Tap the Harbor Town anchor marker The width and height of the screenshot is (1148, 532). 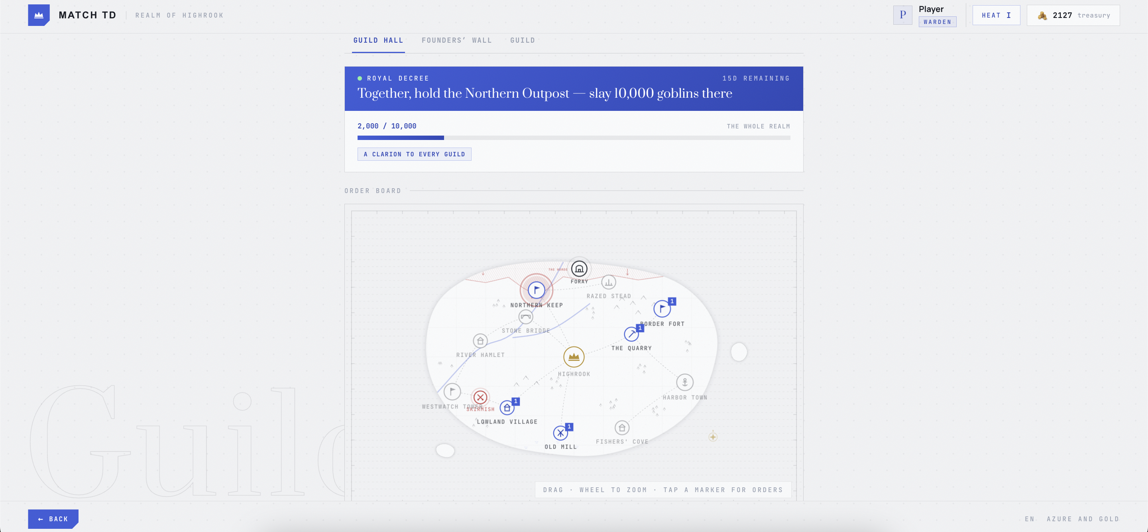tap(684, 382)
